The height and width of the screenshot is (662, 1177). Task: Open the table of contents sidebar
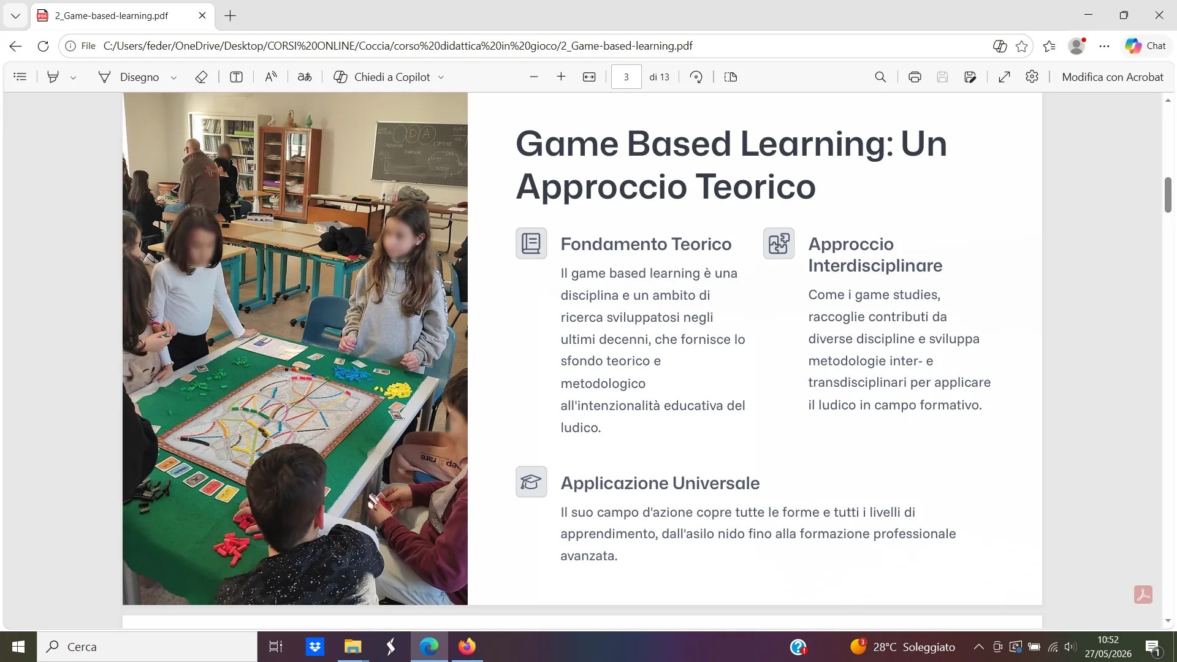point(20,77)
